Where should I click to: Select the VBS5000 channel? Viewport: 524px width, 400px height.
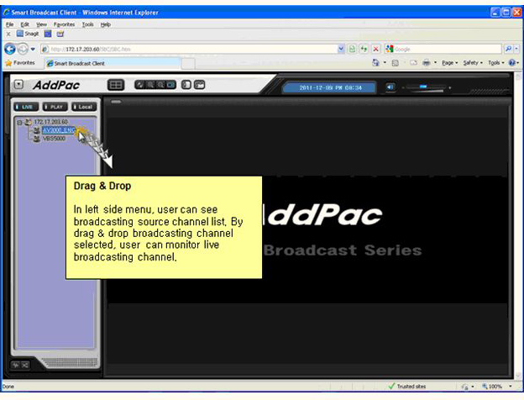[54, 139]
